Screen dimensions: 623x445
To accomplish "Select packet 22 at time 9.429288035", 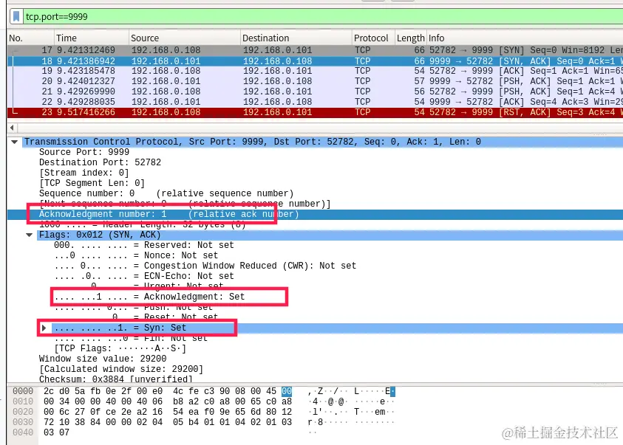I will 315,102.
